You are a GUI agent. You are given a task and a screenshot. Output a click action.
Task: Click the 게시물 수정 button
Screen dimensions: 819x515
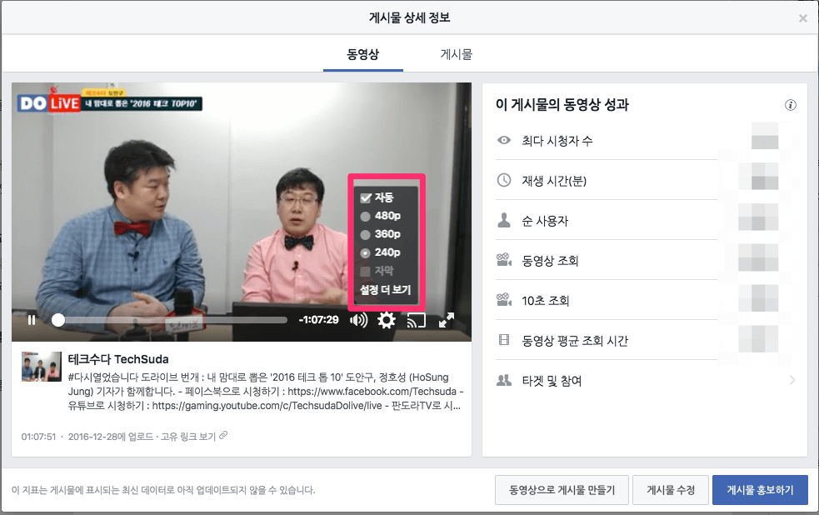pos(669,490)
